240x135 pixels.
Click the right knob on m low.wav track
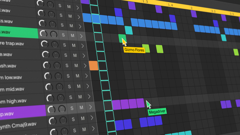pos(58,76)
